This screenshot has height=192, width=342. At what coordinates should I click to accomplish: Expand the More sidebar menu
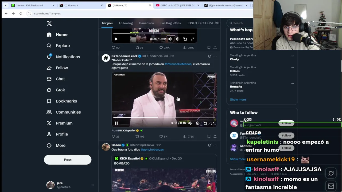click(x=56, y=145)
